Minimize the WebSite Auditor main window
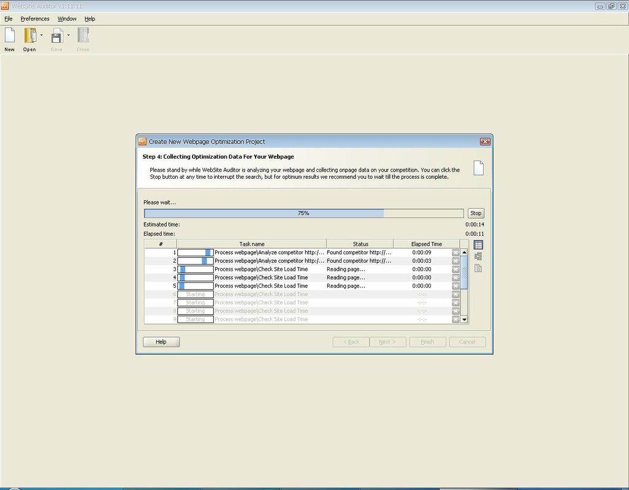This screenshot has width=629, height=490. click(x=600, y=6)
